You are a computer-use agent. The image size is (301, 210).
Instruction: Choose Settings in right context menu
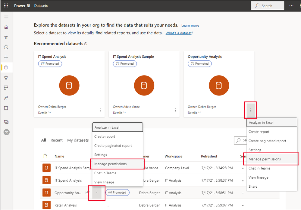coord(272,150)
